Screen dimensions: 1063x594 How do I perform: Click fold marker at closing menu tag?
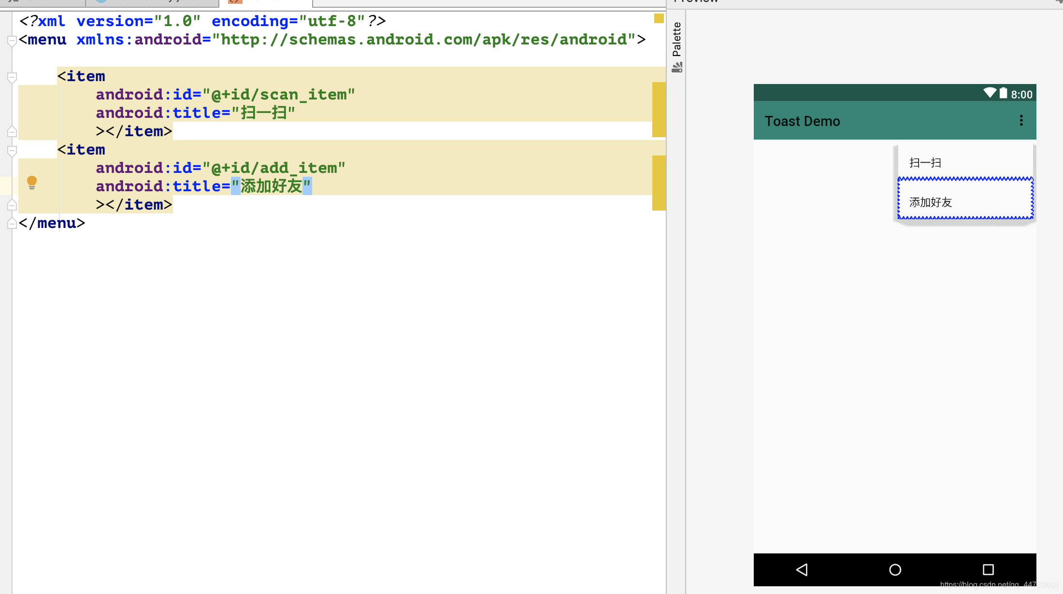pyautogui.click(x=12, y=223)
